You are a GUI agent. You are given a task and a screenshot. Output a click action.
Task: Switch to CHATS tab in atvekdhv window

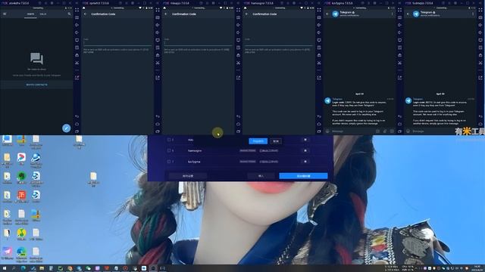pos(30,14)
